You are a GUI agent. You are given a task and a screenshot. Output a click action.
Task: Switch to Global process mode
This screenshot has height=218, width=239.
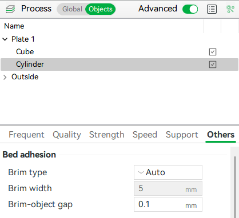pos(72,9)
